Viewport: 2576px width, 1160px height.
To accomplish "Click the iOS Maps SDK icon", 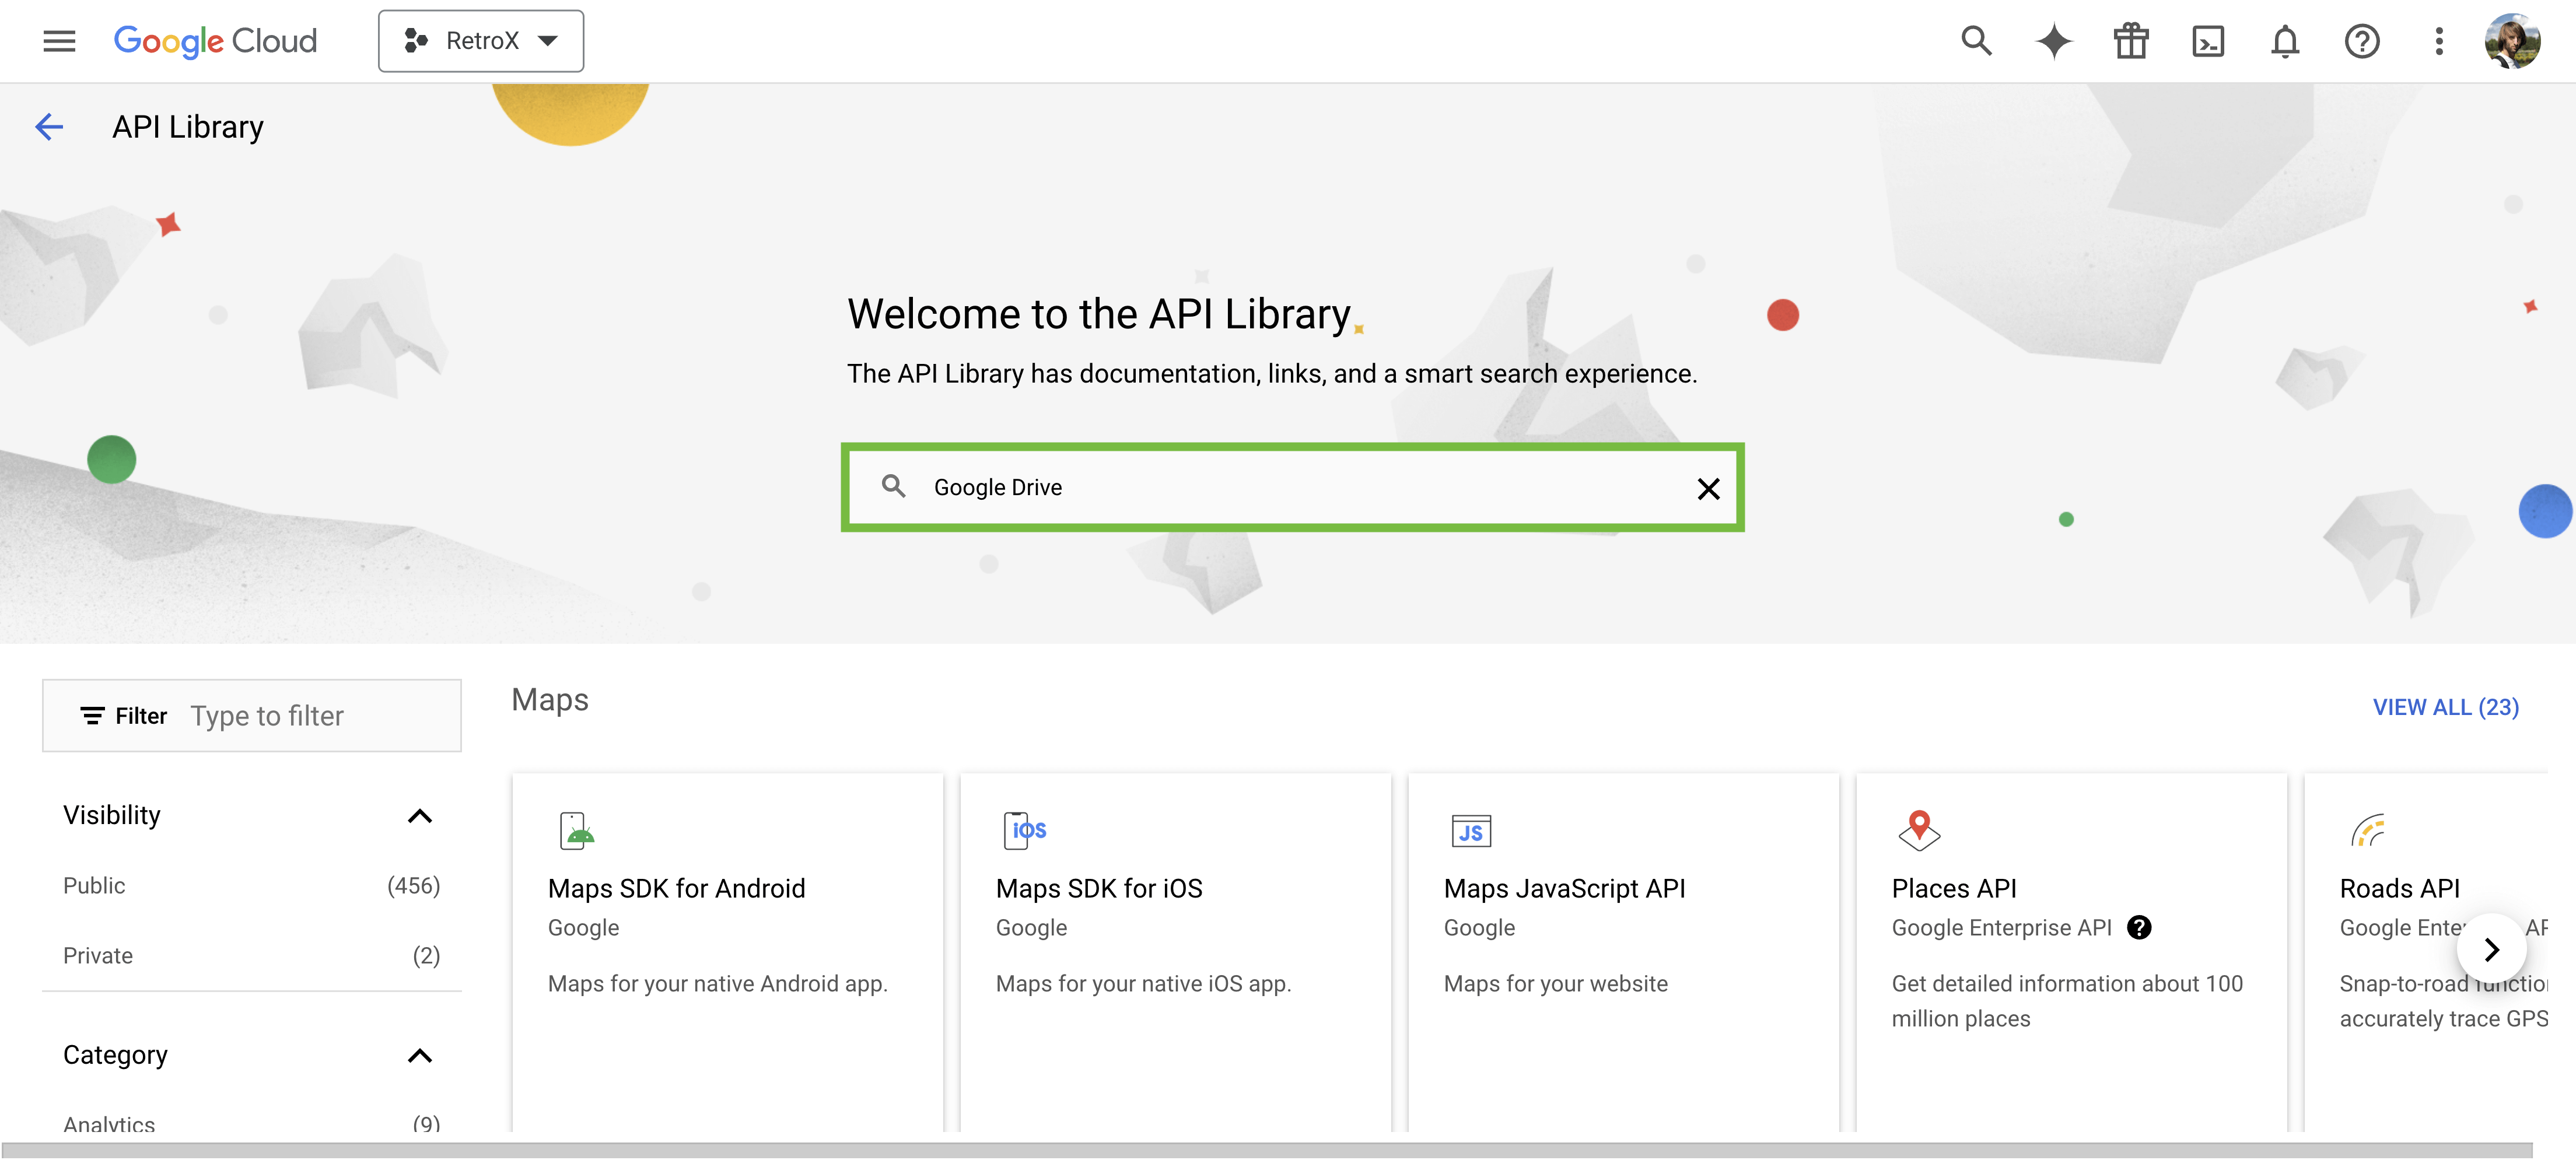I will click(x=1024, y=830).
